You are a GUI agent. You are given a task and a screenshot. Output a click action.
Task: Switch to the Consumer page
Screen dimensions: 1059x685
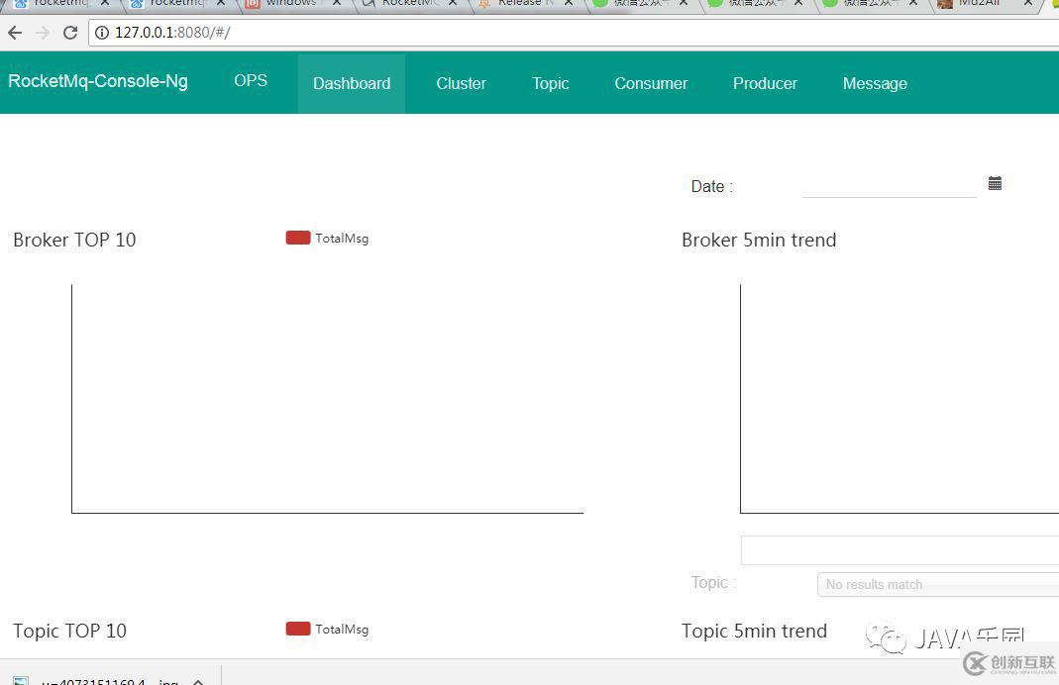(651, 84)
